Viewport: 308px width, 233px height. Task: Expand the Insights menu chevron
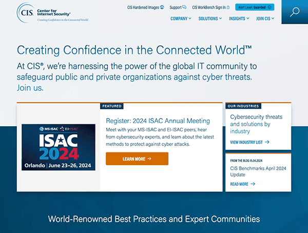[x=248, y=18]
